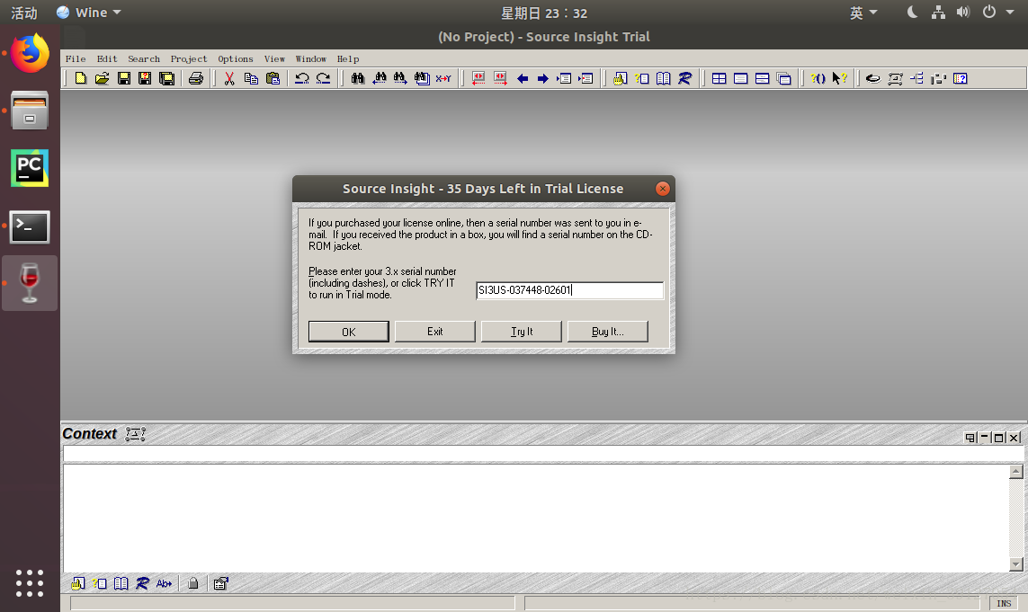Click the Undo arrow icon
Viewport: 1028px width, 612px height.
point(303,78)
